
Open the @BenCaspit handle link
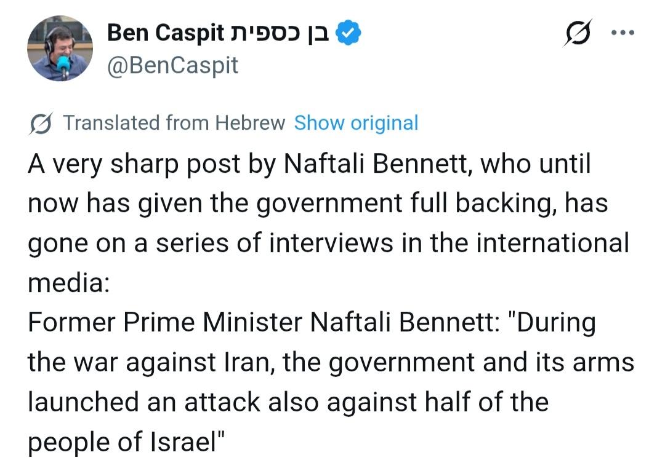[x=172, y=65]
